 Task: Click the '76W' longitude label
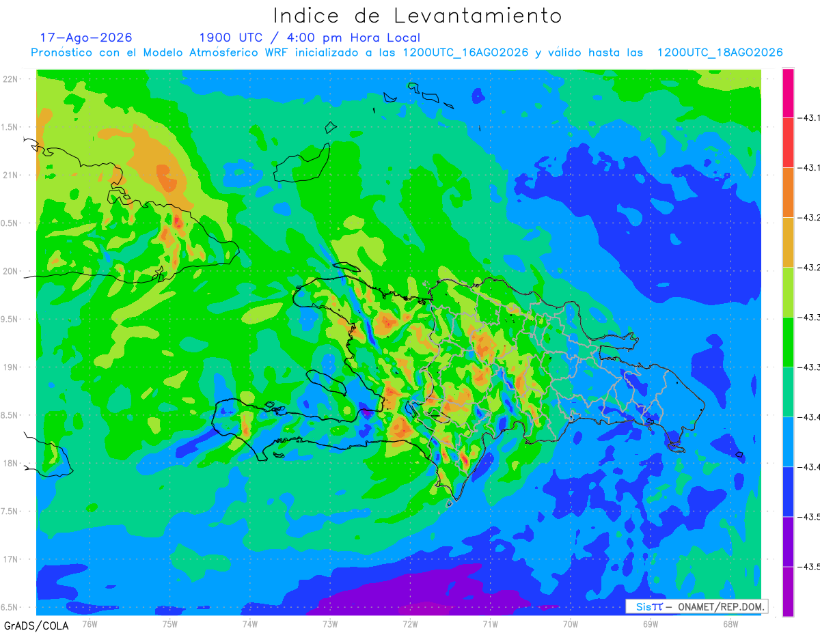point(90,623)
